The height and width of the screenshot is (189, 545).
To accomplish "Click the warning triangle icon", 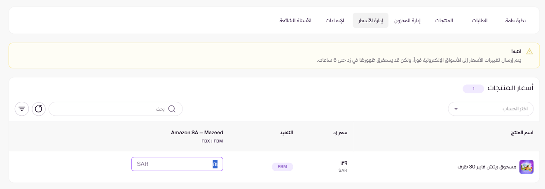I will tap(529, 51).
